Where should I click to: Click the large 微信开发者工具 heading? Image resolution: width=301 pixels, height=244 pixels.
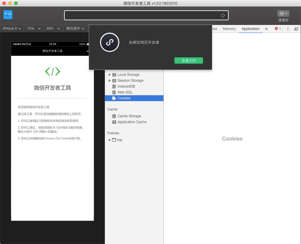pyautogui.click(x=52, y=88)
